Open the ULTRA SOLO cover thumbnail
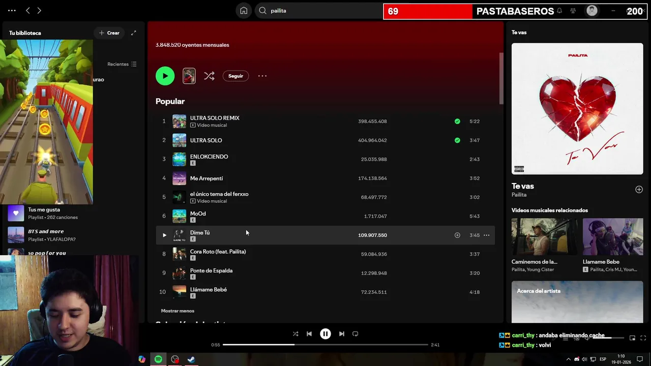The image size is (651, 366). point(179,140)
